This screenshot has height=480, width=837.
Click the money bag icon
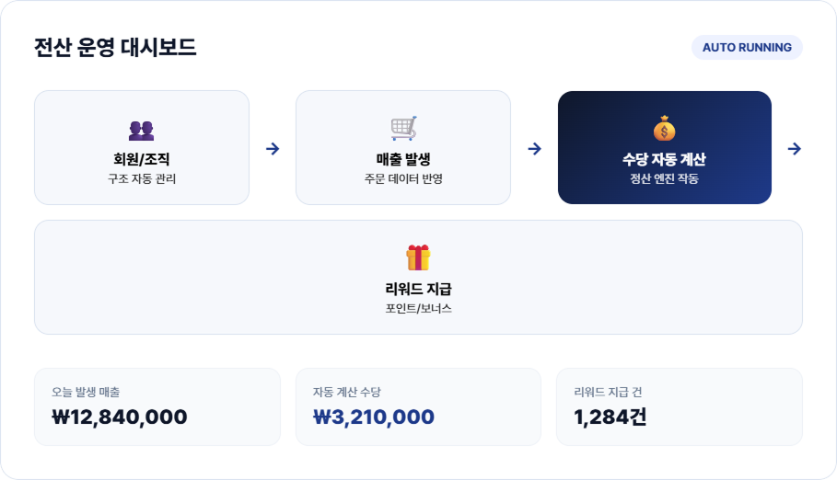click(665, 128)
